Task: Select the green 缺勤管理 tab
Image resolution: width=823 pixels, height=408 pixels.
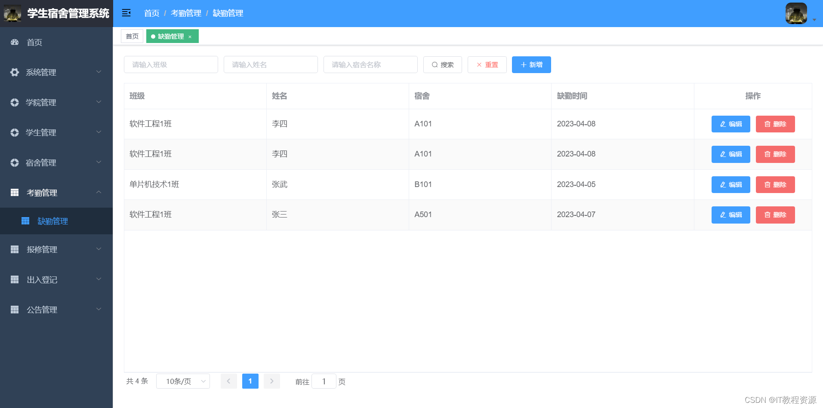Action: (173, 36)
